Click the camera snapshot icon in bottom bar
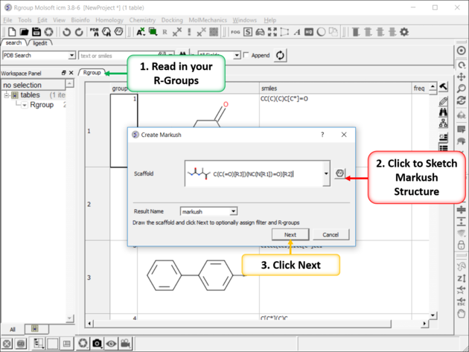This screenshot has width=469, height=352. click(97, 343)
